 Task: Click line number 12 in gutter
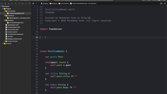click(x=37, y=37)
